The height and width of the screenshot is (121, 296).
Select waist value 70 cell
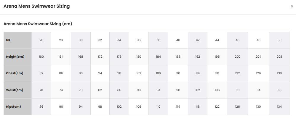coord(41,90)
